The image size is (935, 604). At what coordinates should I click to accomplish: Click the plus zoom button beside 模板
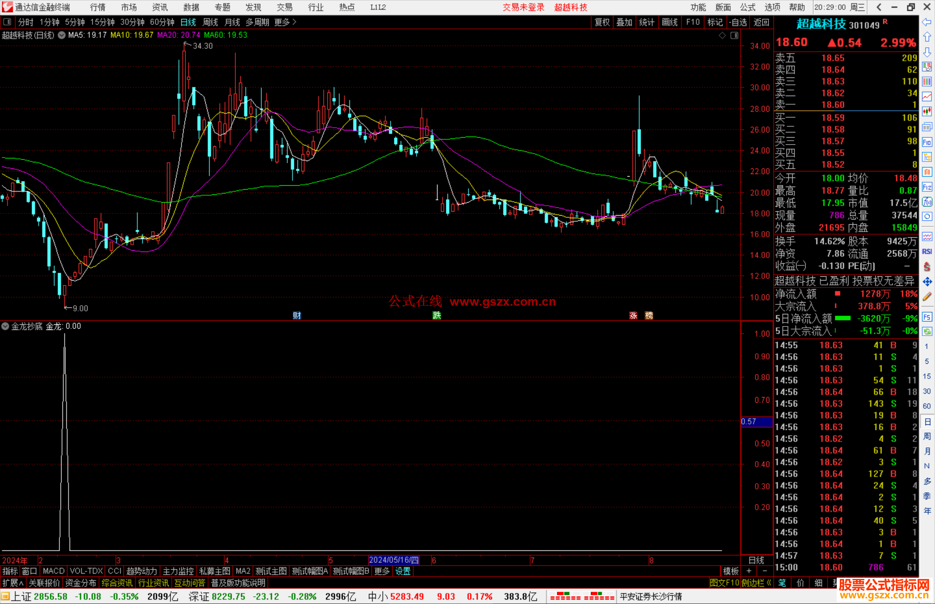pyautogui.click(x=749, y=571)
